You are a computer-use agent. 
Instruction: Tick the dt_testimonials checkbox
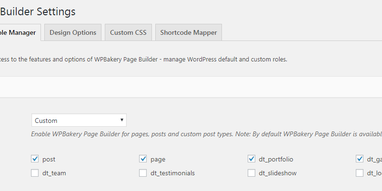click(x=143, y=173)
